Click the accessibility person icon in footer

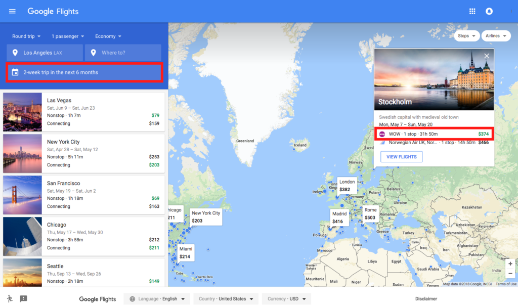(x=10, y=299)
